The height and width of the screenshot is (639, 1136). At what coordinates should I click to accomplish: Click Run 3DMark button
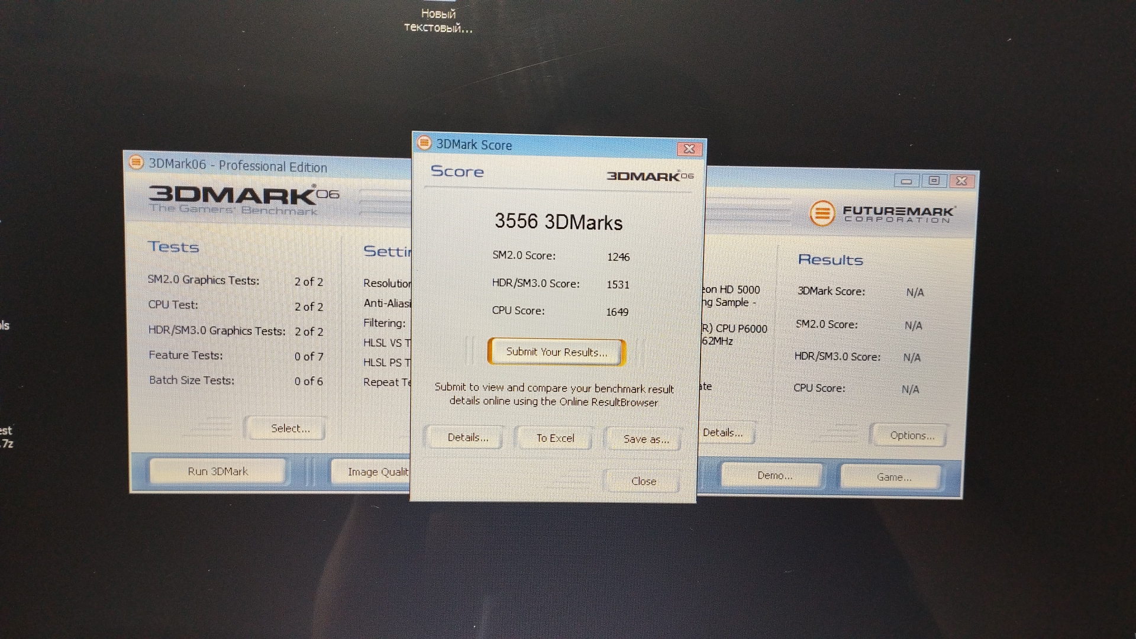pyautogui.click(x=218, y=472)
